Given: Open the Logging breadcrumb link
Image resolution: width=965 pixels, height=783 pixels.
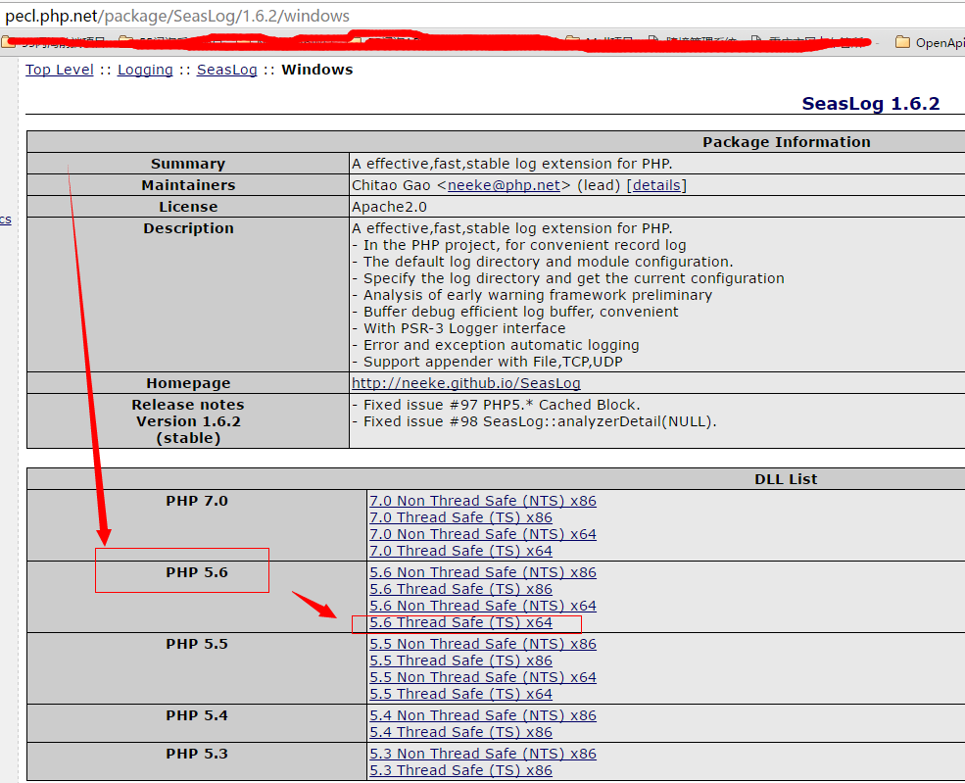Looking at the screenshot, I should [x=145, y=70].
